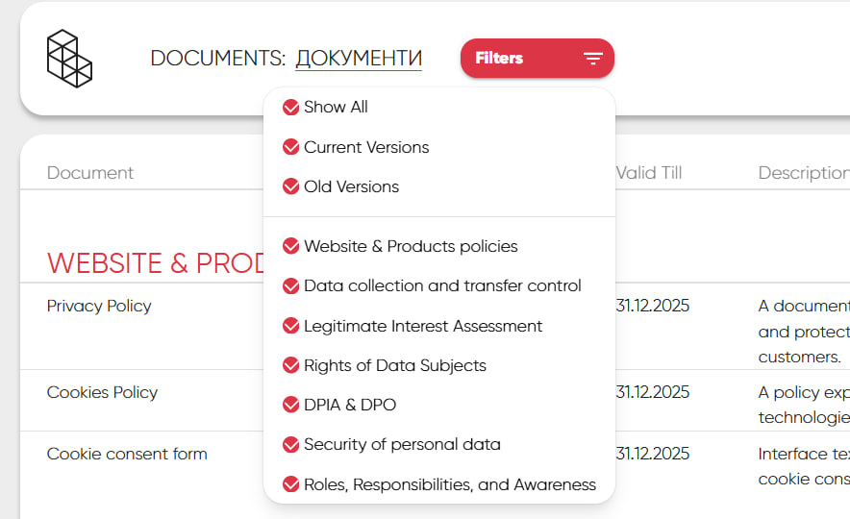This screenshot has width=850, height=519.
Task: Click the Description column header
Action: 804,173
